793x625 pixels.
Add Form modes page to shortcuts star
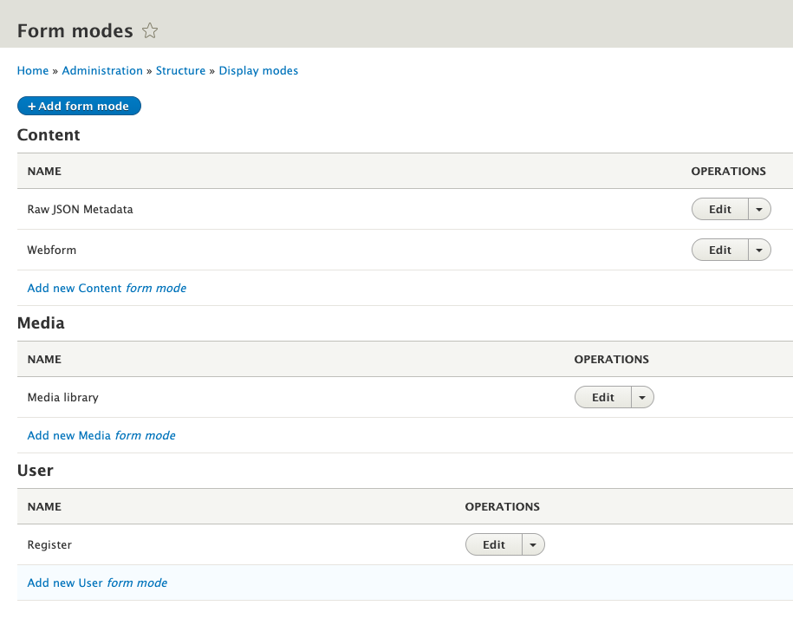[150, 31]
